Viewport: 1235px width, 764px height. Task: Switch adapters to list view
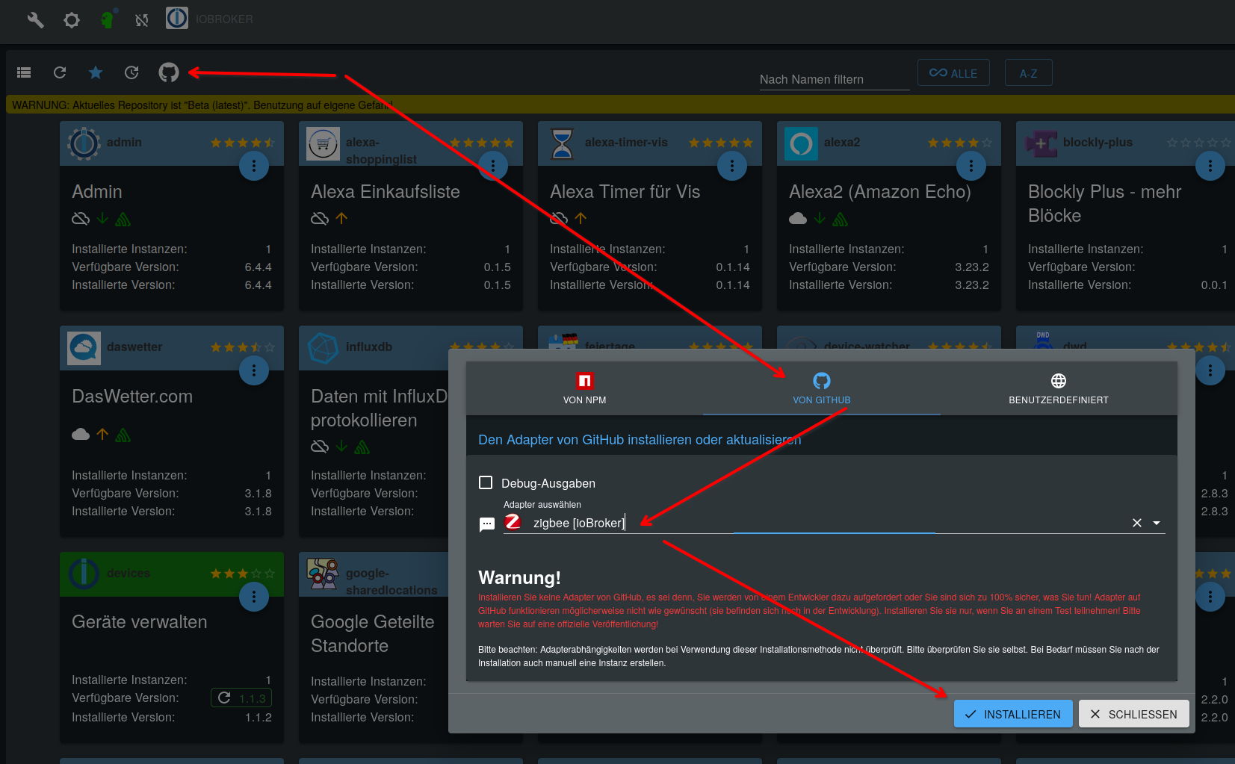[24, 72]
